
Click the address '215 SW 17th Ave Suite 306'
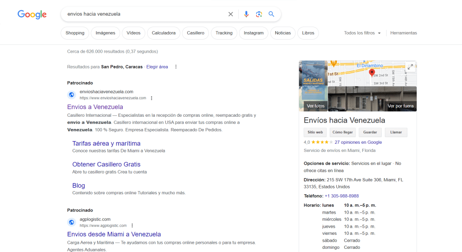click(x=354, y=180)
